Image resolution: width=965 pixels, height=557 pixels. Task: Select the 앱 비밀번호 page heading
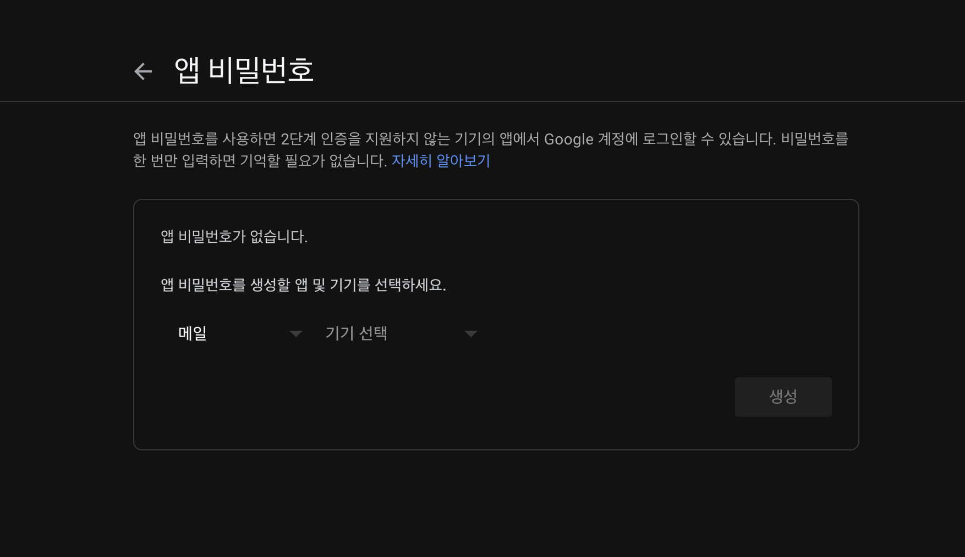(x=244, y=70)
